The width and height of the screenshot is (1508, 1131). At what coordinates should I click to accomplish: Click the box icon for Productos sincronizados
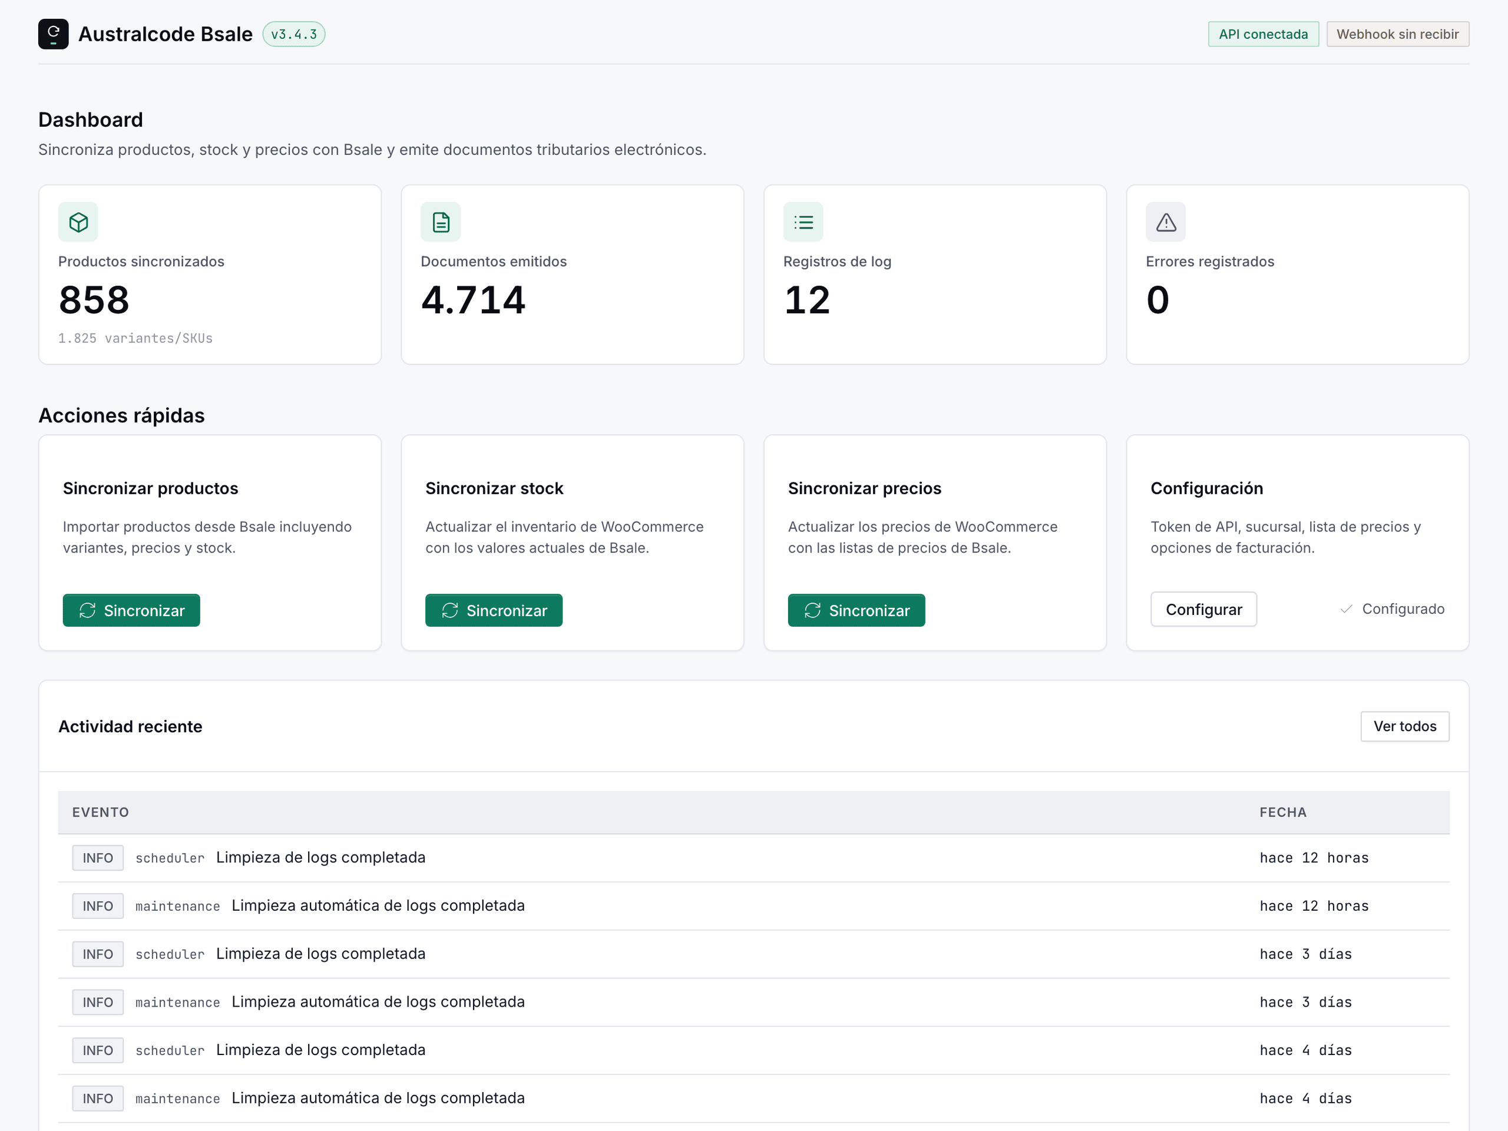[x=78, y=222]
